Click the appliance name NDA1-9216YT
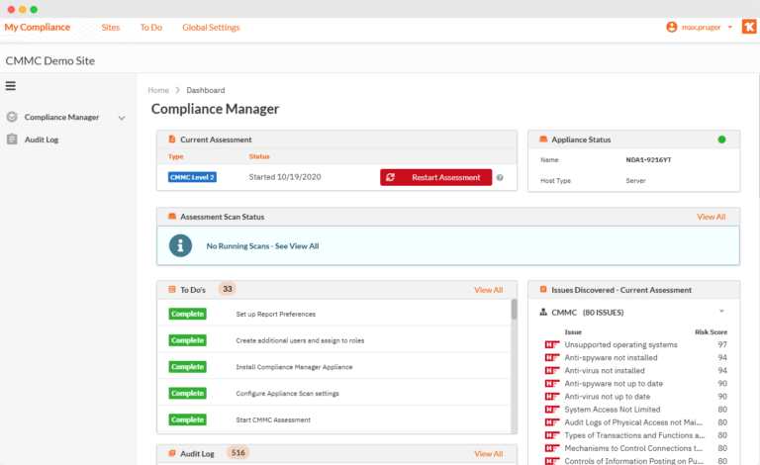 [x=648, y=160]
